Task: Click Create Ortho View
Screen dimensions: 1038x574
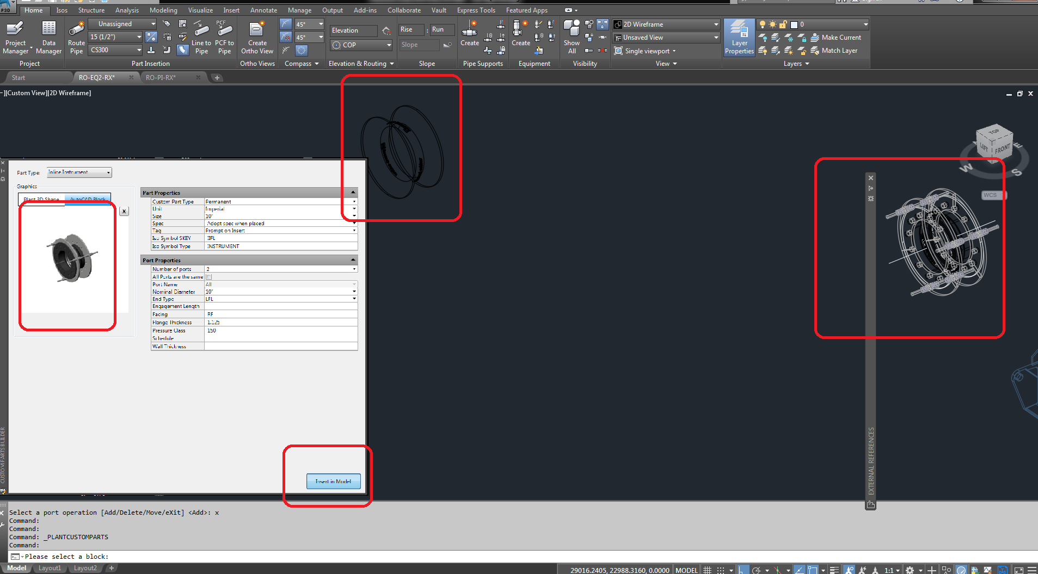Action: tap(257, 36)
